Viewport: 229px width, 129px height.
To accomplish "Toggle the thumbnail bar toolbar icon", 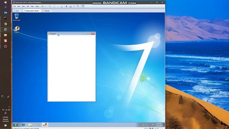I will coord(70,6).
